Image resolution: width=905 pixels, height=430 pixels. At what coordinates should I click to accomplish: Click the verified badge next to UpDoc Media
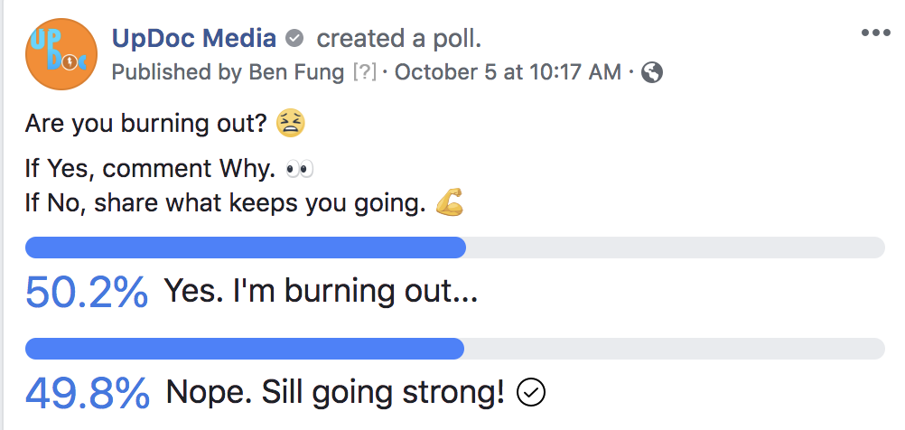pos(294,39)
